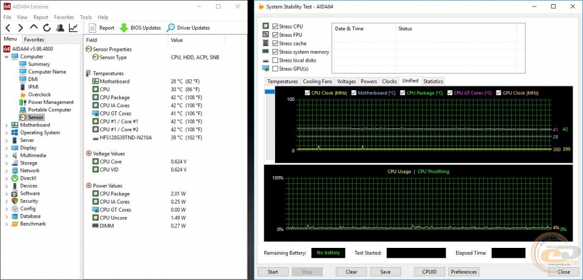Image resolution: width=583 pixels, height=280 pixels.
Task: Expand the DirectX tree node
Action: click(6, 178)
